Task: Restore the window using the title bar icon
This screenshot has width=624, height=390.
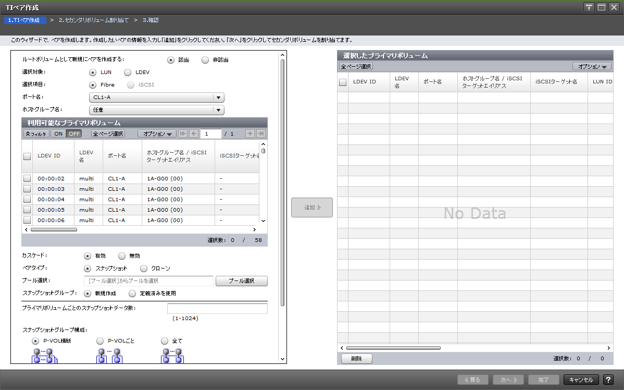Action: (x=602, y=7)
